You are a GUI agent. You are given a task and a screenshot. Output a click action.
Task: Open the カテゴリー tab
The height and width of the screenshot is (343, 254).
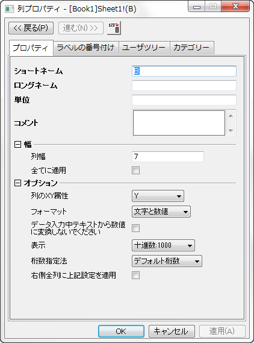191,47
